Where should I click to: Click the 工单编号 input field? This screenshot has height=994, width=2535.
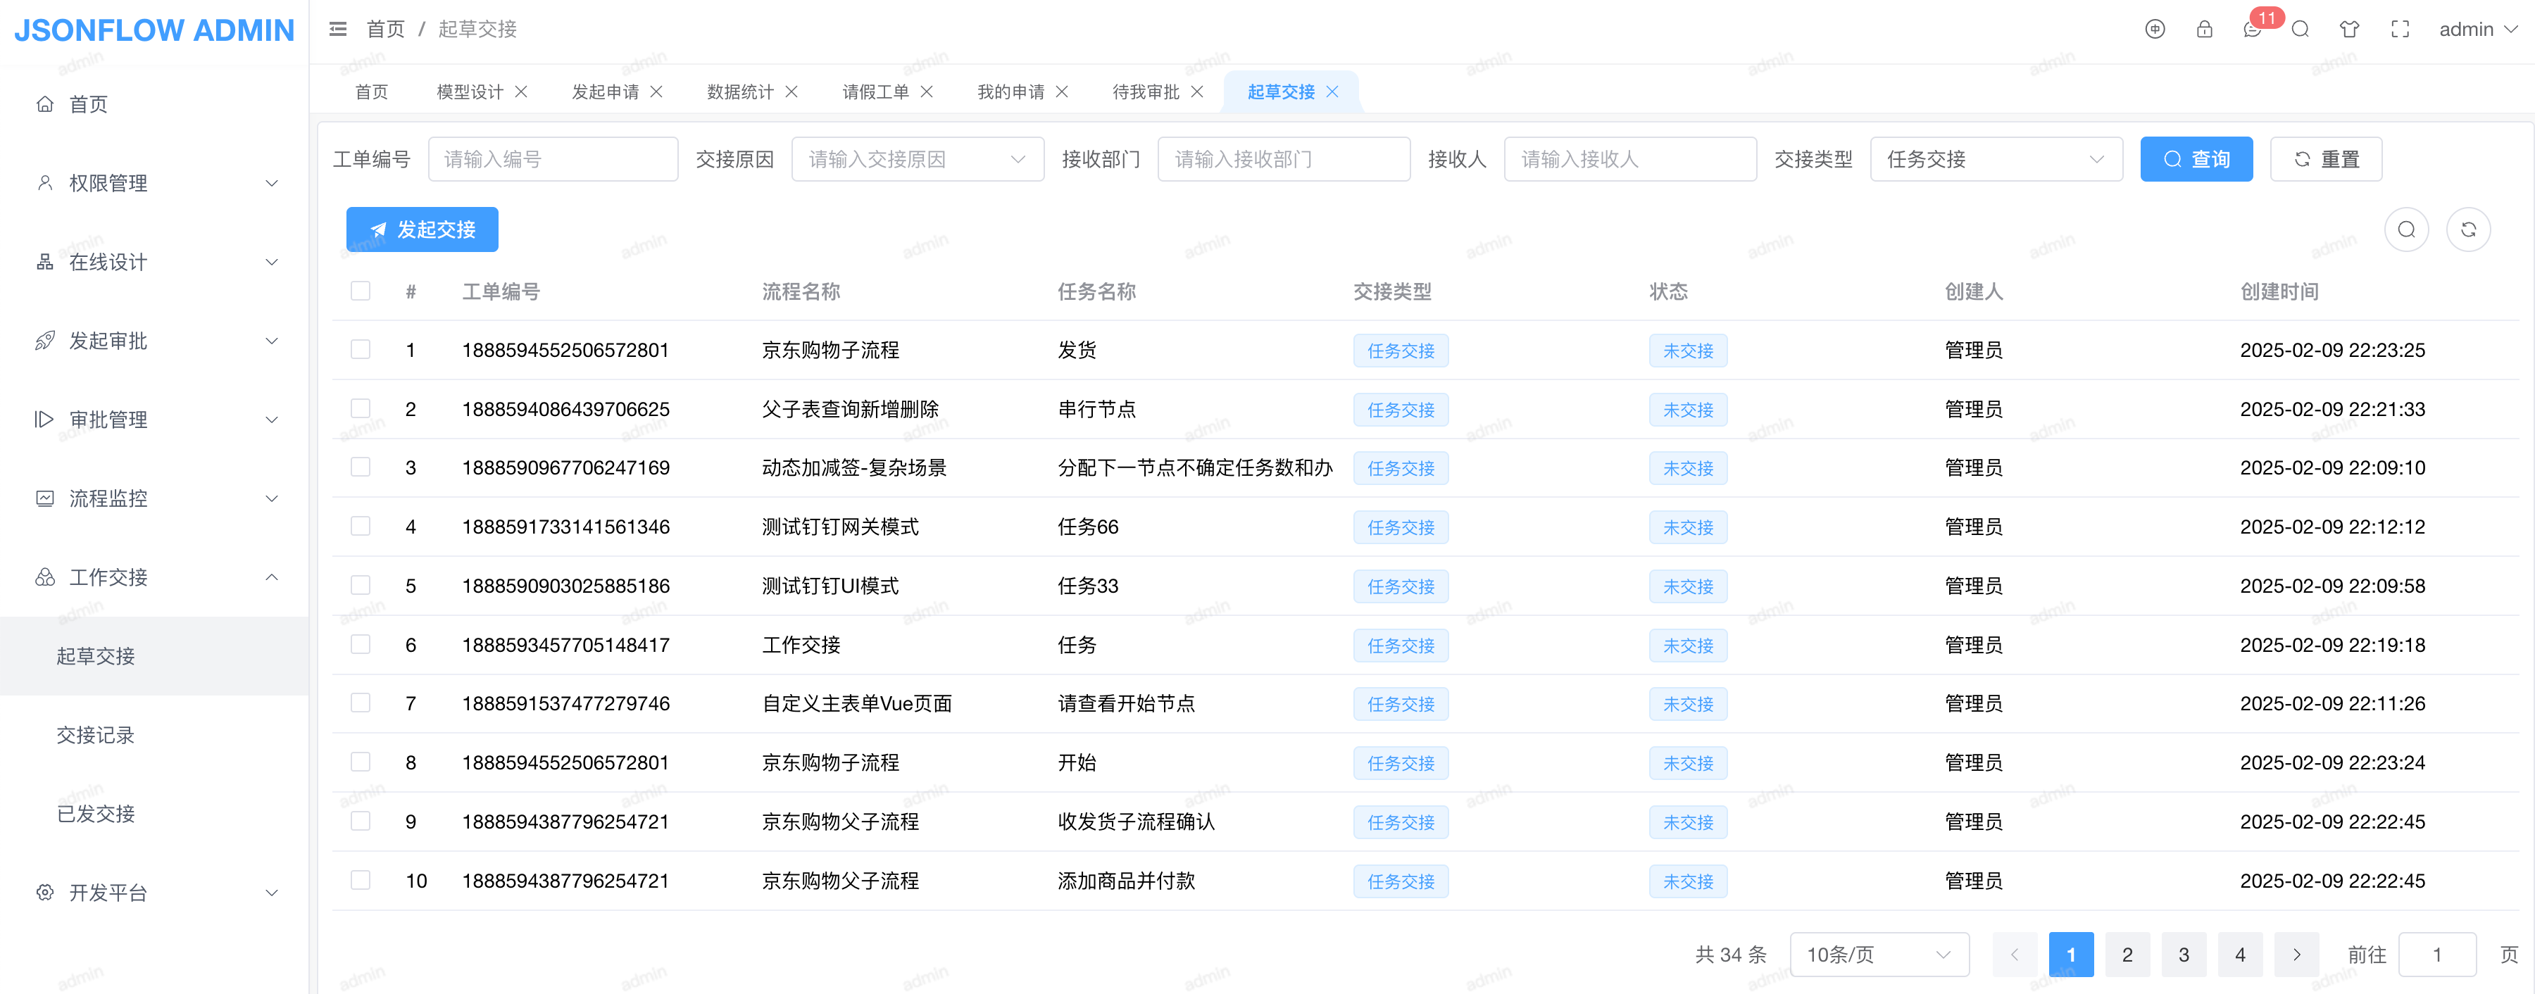pos(552,159)
